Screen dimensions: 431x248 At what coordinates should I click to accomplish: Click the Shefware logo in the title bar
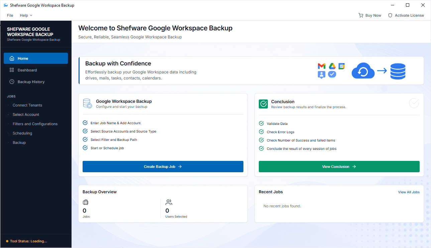(6, 5)
